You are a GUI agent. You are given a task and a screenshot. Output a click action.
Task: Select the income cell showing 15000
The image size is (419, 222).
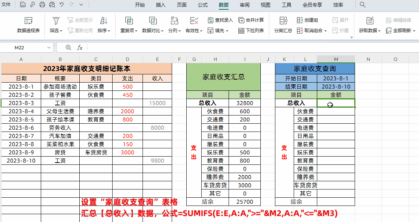(x=157, y=103)
